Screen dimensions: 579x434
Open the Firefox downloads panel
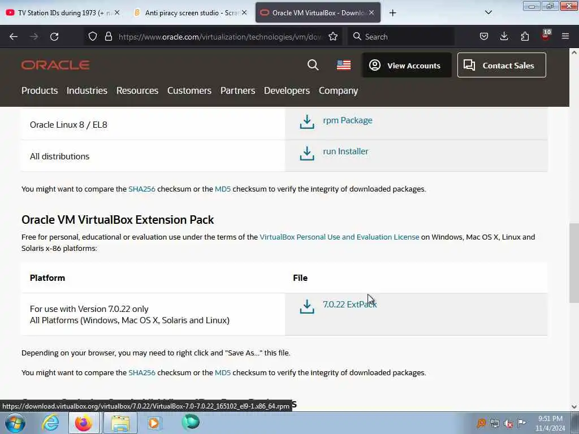[504, 36]
